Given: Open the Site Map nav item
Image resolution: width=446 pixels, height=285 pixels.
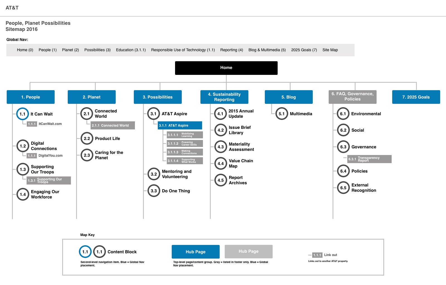Looking at the screenshot, I should (330, 50).
